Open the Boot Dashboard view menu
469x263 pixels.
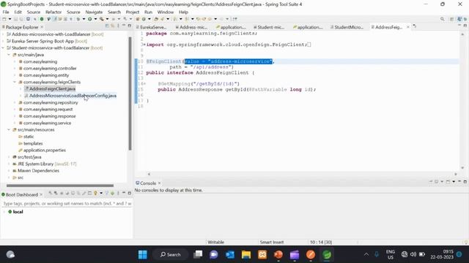(x=118, y=194)
